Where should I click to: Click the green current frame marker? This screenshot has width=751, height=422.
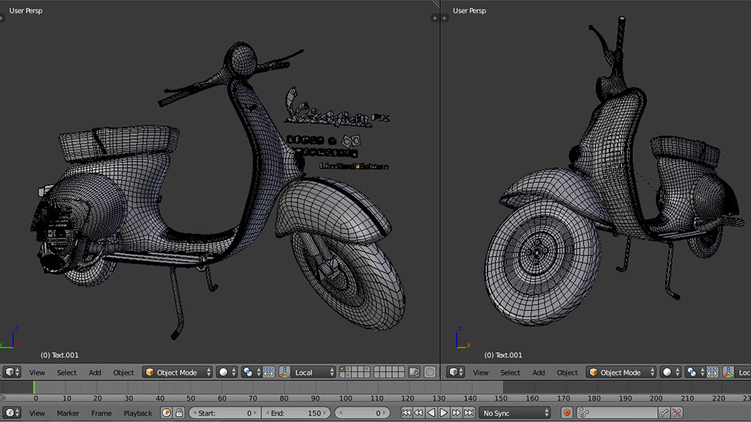pos(34,387)
